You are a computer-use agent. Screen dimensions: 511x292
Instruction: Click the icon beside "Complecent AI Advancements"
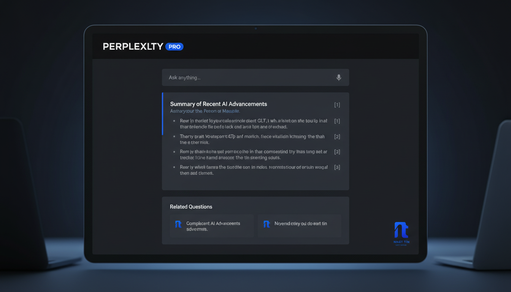pyautogui.click(x=178, y=224)
